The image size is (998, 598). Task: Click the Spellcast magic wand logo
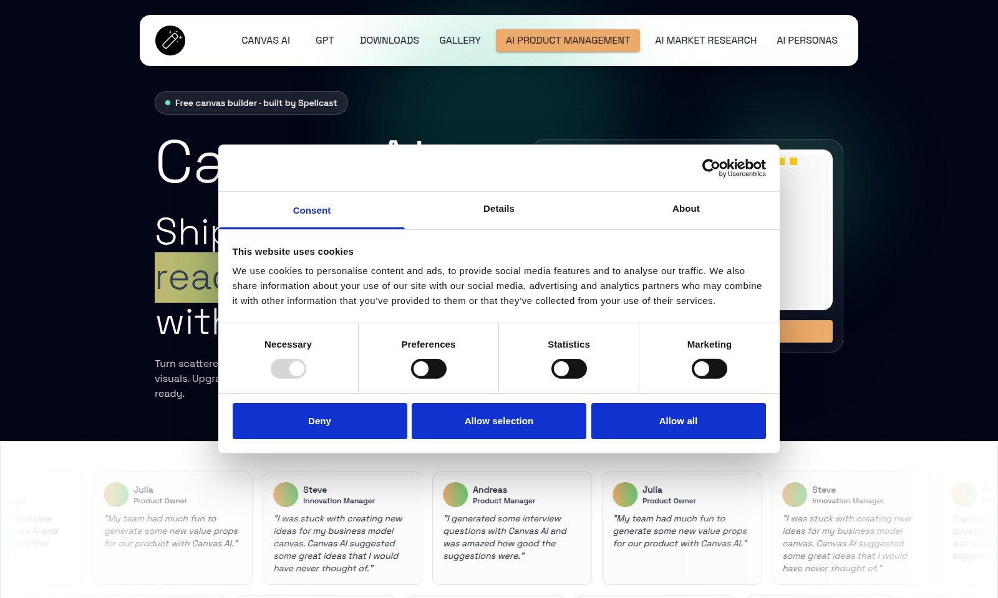tap(170, 40)
